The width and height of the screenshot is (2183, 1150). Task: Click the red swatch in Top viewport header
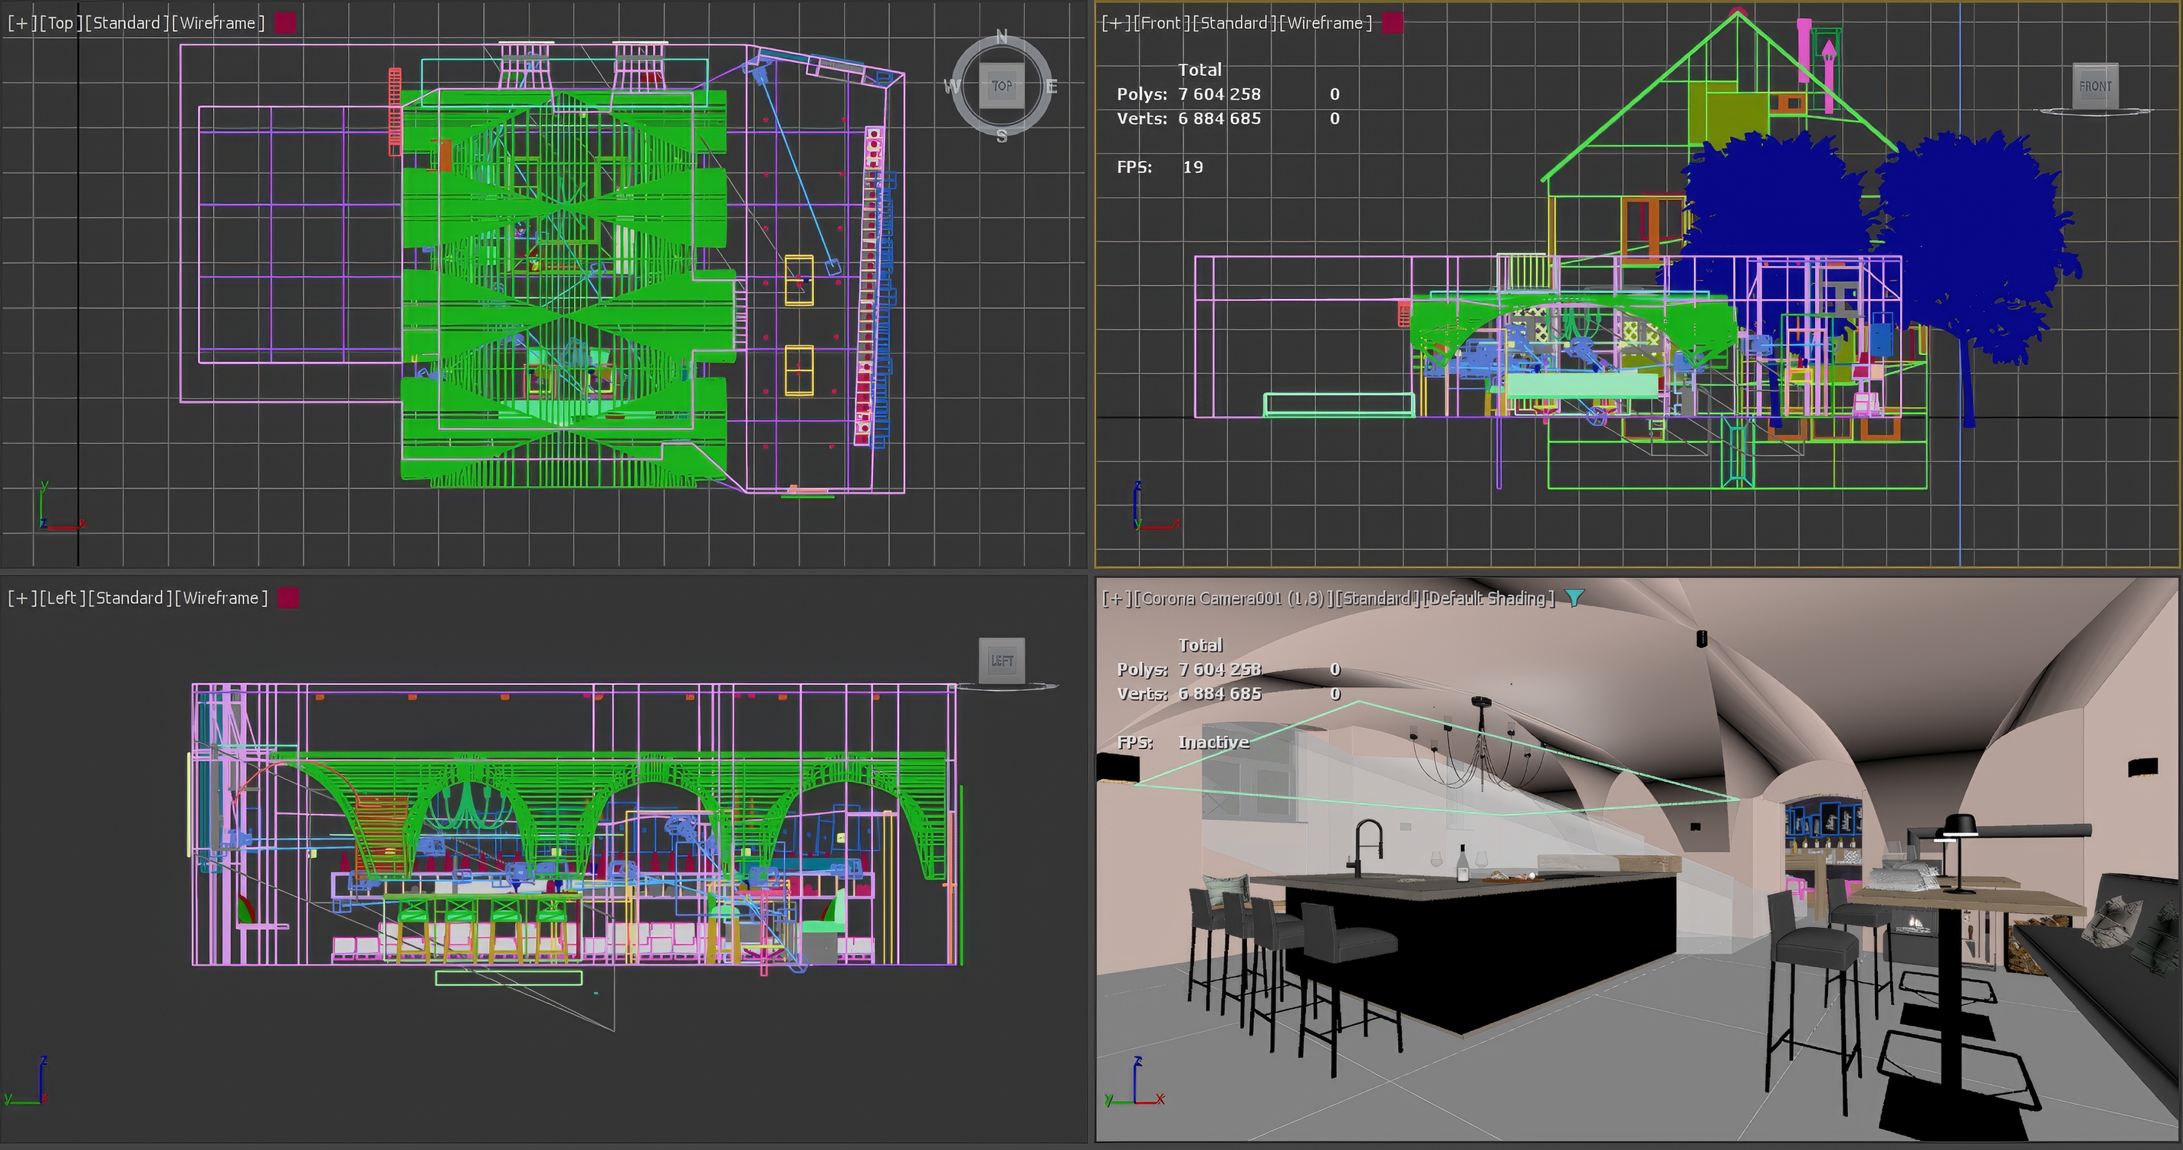286,23
